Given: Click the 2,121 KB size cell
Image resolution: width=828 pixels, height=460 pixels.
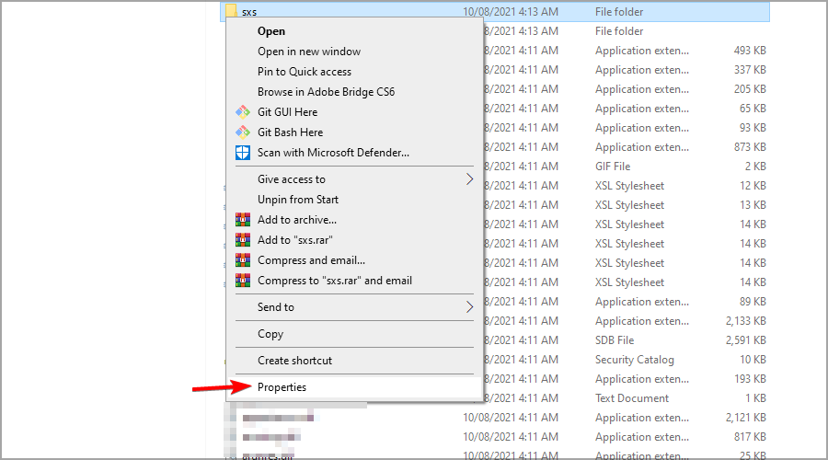Looking at the screenshot, I should pyautogui.click(x=745, y=418).
